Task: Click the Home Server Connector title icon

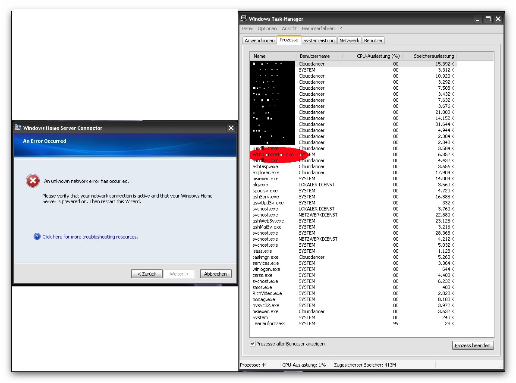Action: click(x=18, y=128)
